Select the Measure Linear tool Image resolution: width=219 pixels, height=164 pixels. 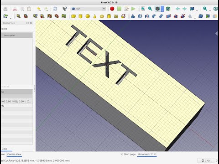pyautogui.click(x=19, y=16)
